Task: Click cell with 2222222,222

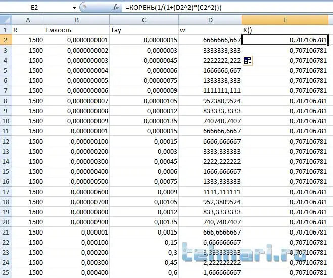Action: 210,60
